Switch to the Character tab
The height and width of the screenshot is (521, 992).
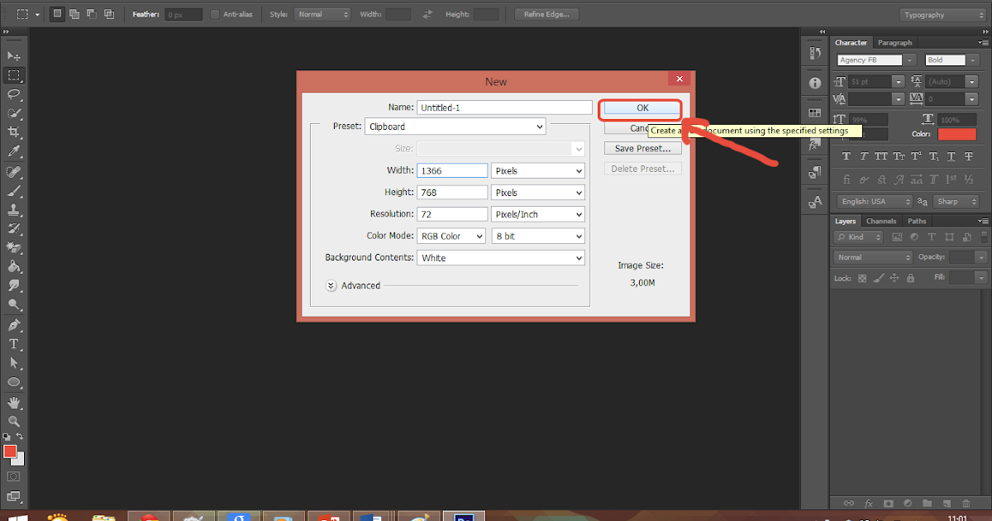click(851, 42)
